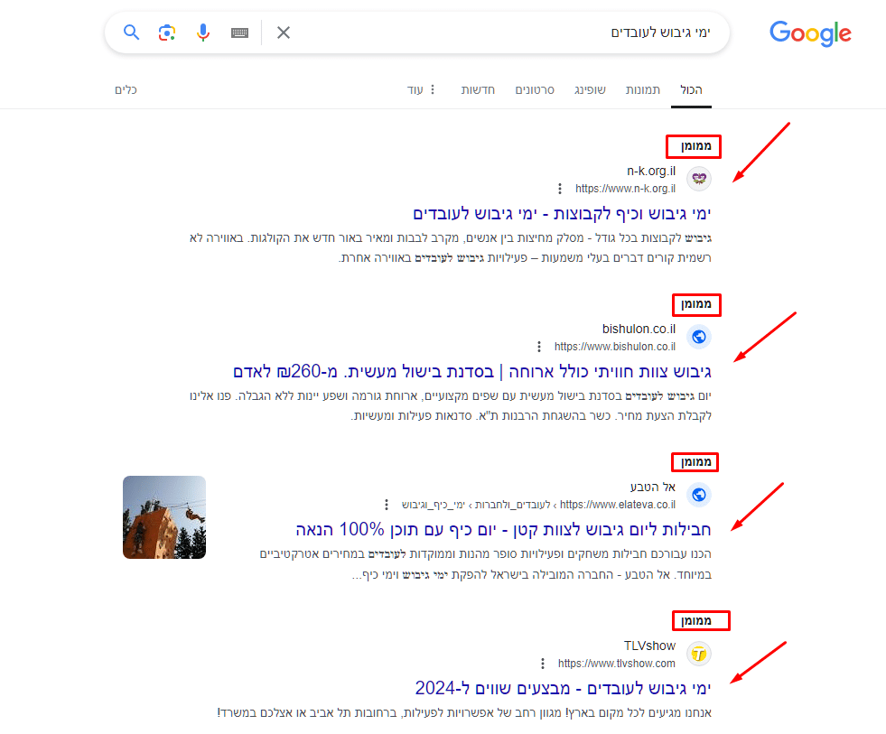Click the n-k.org.il site favicon

(x=699, y=179)
